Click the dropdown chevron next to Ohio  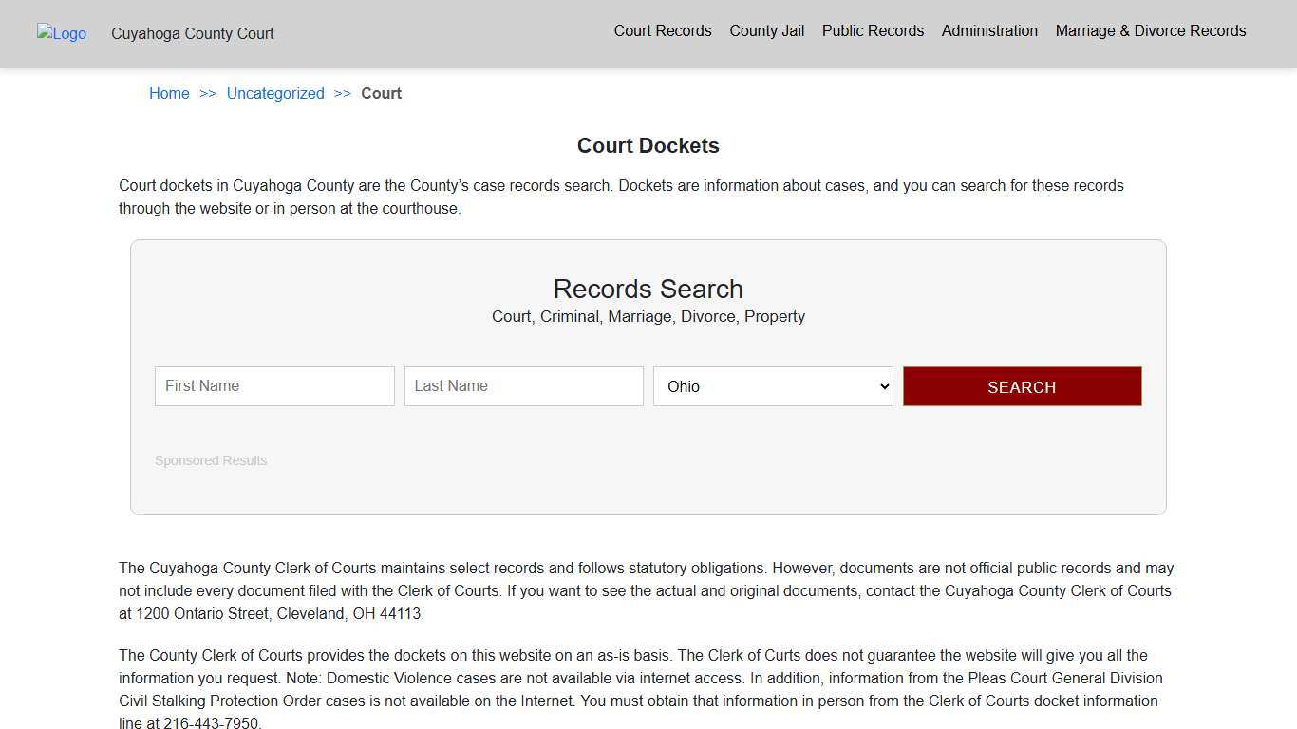880,386
